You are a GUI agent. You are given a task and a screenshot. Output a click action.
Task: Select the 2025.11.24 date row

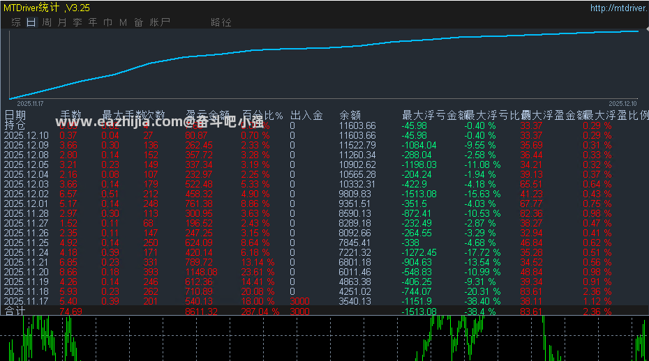click(x=26, y=253)
